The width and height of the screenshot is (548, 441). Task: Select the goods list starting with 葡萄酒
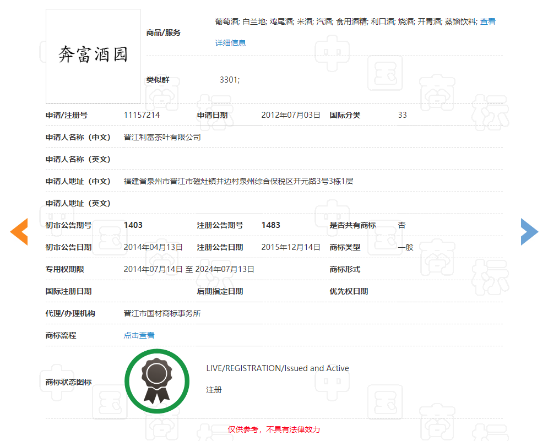point(346,21)
